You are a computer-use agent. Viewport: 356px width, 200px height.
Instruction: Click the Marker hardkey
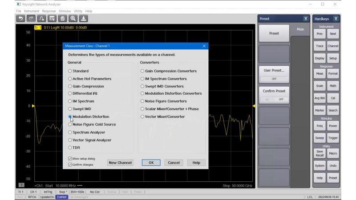320,110
